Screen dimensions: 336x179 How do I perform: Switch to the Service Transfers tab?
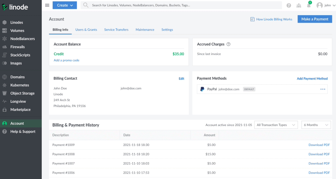(x=116, y=30)
